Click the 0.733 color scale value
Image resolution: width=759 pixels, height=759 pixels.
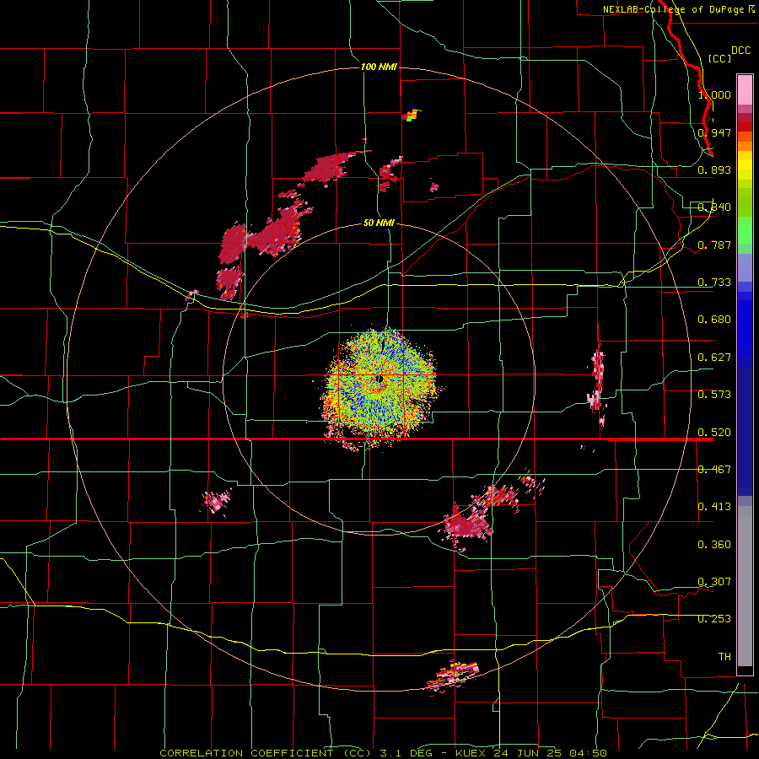714,283
